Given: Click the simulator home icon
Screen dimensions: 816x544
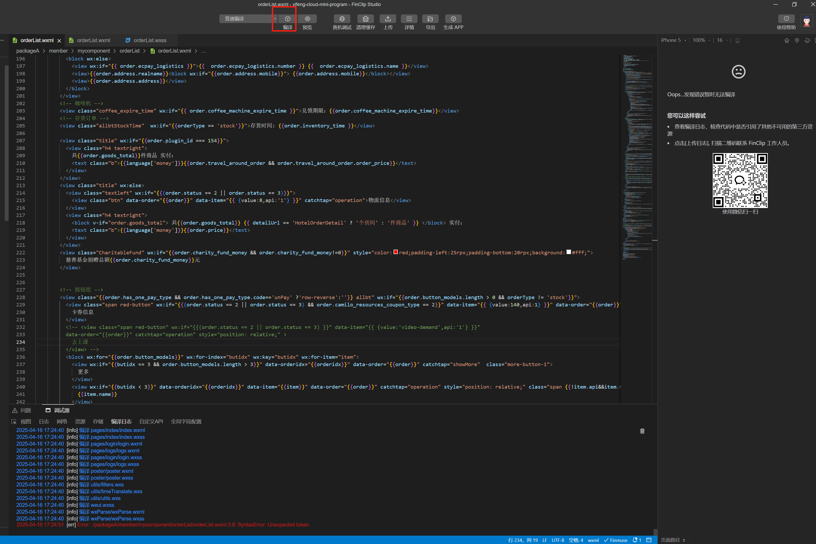Looking at the screenshot, I should coord(786,41).
